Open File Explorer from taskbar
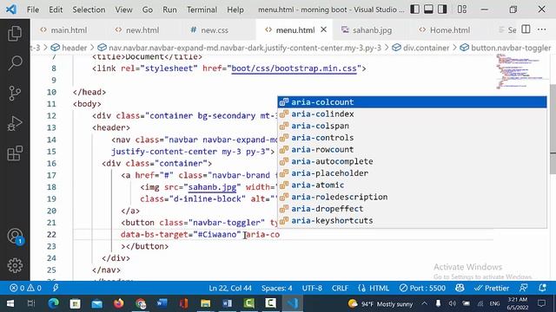556x312 pixels. click(x=205, y=303)
